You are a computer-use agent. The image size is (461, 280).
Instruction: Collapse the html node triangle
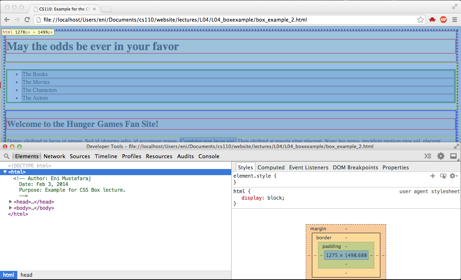5,172
